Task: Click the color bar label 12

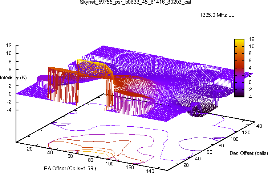Action: pyautogui.click(x=252, y=39)
